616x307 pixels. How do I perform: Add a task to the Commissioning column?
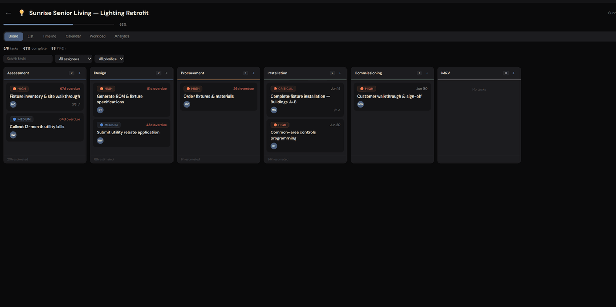427,73
